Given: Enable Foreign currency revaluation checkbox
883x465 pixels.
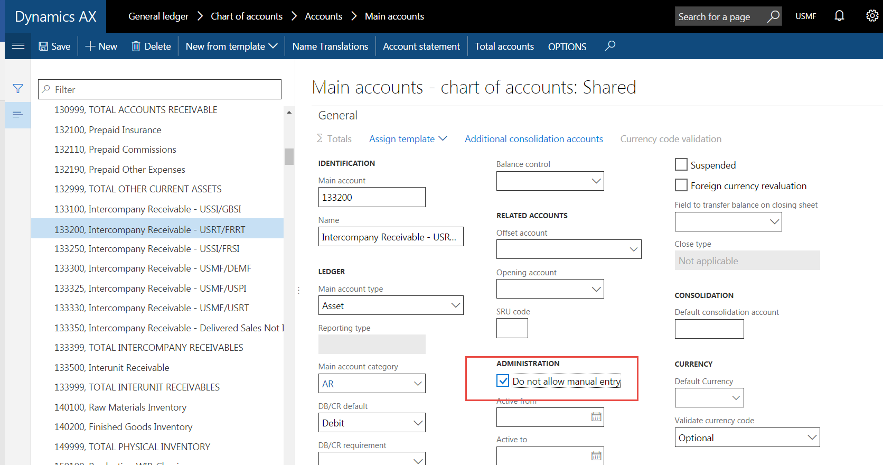Looking at the screenshot, I should pyautogui.click(x=681, y=185).
